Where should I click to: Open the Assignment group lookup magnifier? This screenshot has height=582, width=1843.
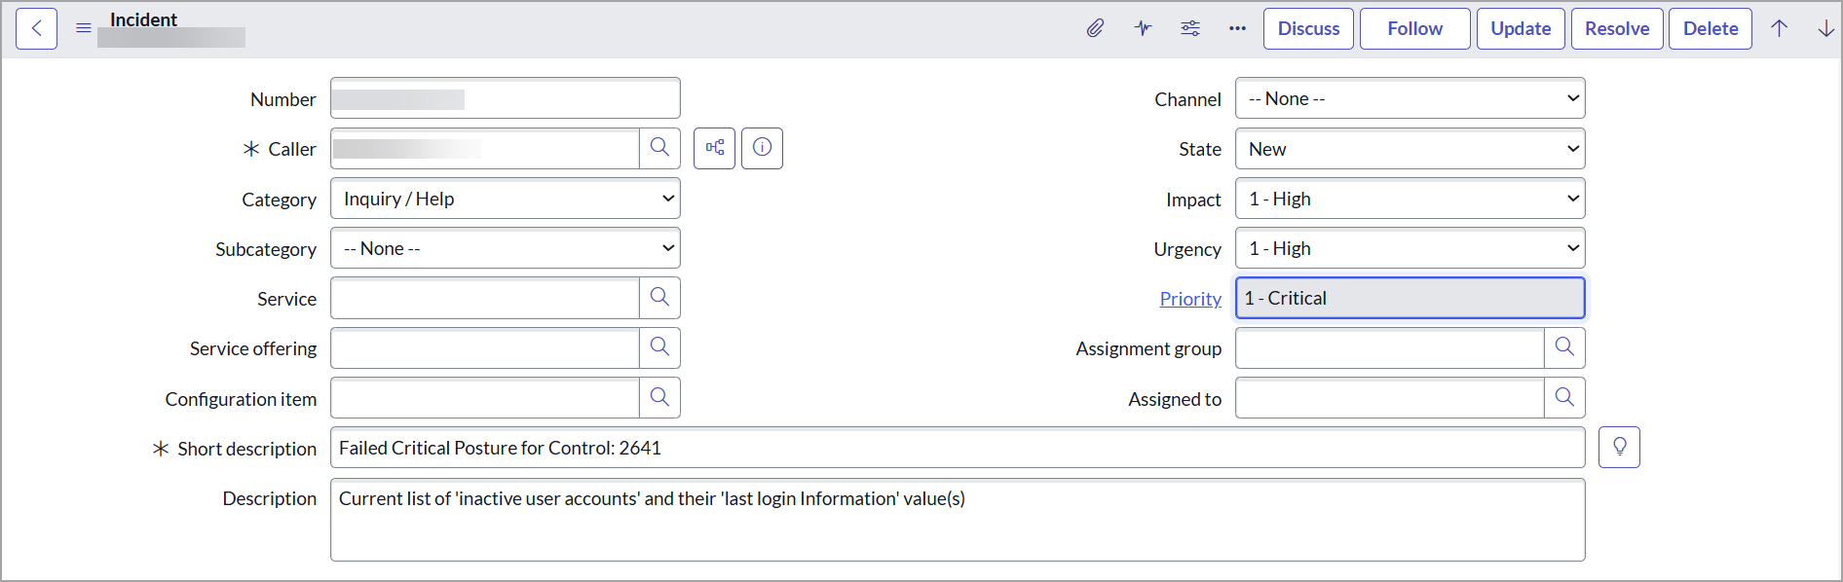(1564, 347)
